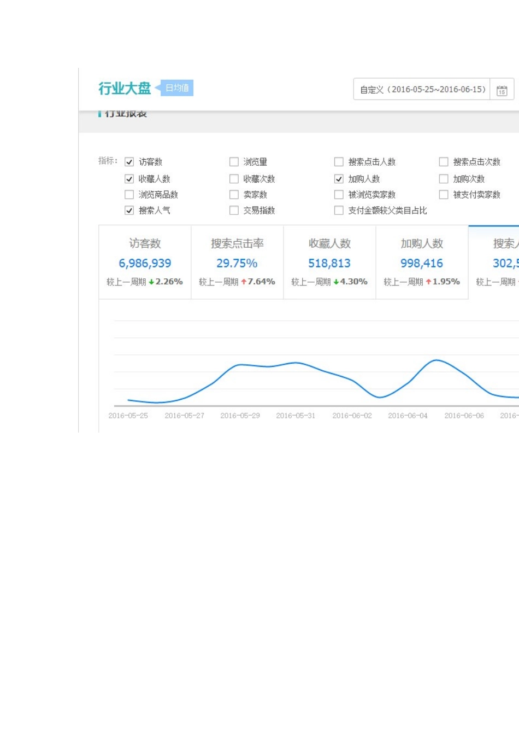Open the custom date range field
The width and height of the screenshot is (519, 735).
tap(422, 90)
